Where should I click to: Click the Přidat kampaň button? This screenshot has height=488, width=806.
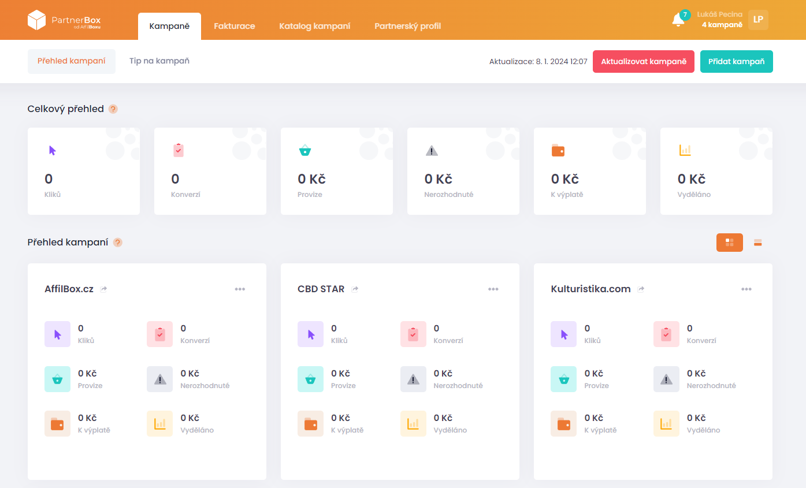point(736,61)
